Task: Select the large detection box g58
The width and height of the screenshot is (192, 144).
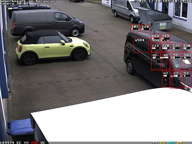Action: [141, 45]
